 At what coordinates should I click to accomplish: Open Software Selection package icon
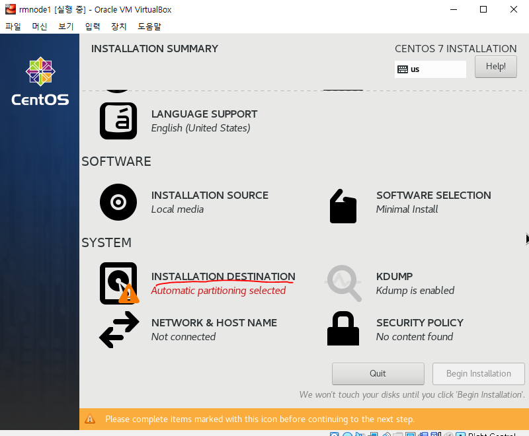(343, 206)
